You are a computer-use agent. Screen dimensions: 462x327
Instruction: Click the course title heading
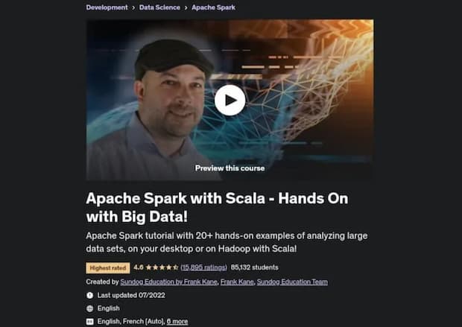point(217,207)
